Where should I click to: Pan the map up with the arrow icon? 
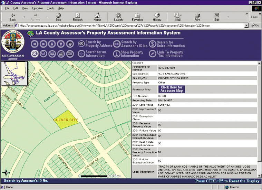(x=52, y=44)
